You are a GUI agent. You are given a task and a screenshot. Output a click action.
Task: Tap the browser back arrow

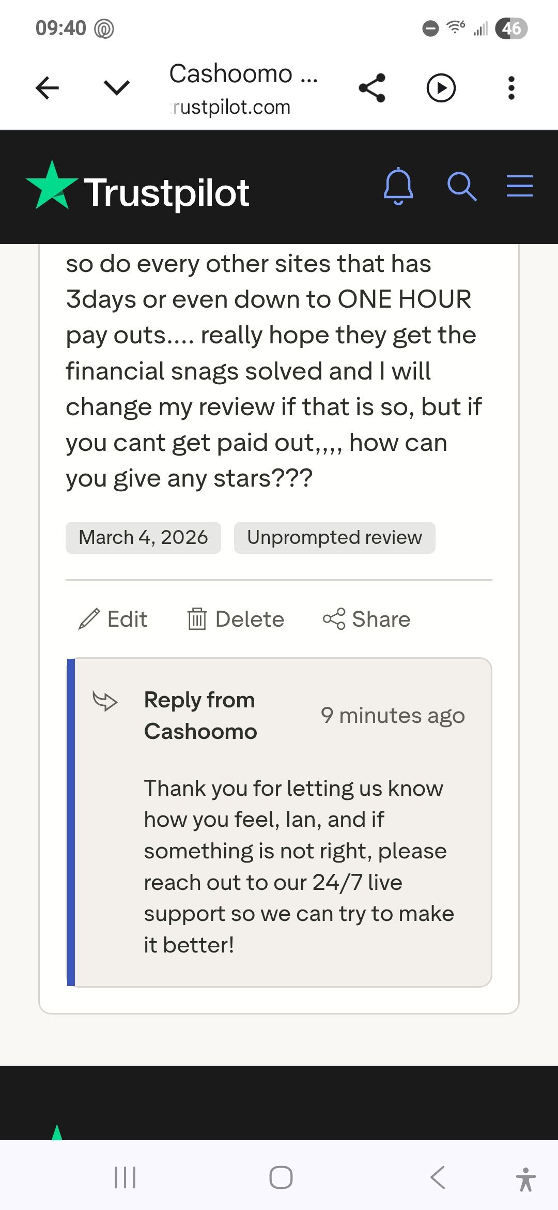(x=47, y=88)
